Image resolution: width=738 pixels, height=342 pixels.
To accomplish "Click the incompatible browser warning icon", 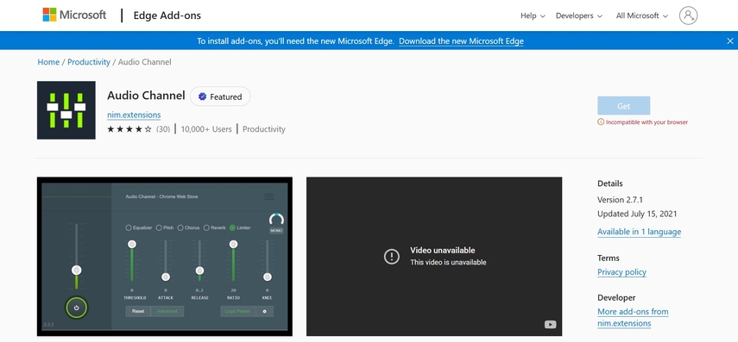I will pos(601,122).
